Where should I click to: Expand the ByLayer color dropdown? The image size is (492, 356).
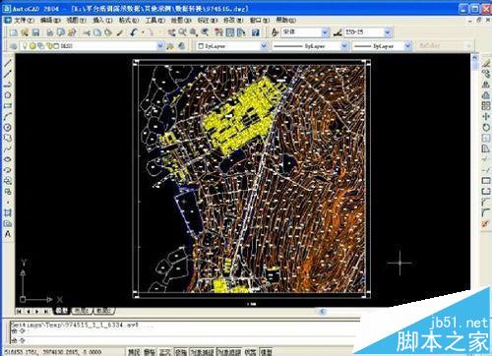(x=264, y=46)
